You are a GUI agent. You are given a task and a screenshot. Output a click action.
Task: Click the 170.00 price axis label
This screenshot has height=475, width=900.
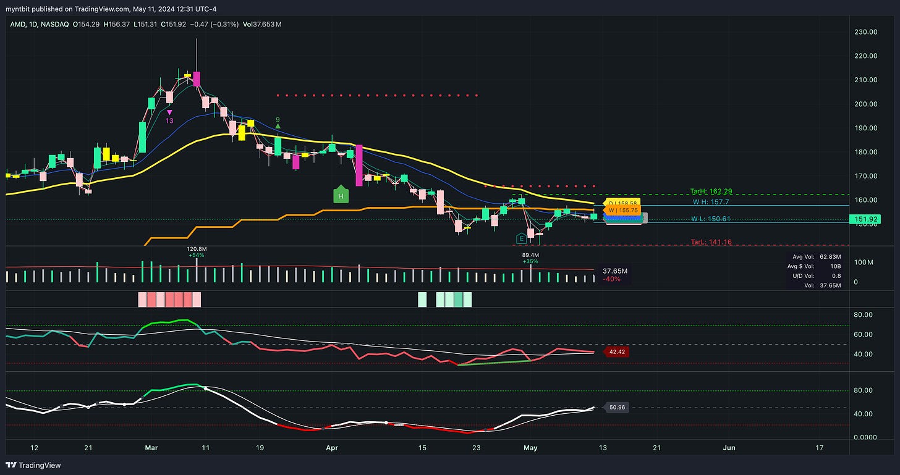865,176
